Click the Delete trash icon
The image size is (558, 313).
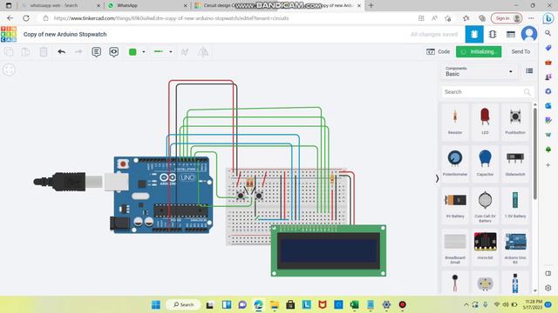tap(44, 52)
